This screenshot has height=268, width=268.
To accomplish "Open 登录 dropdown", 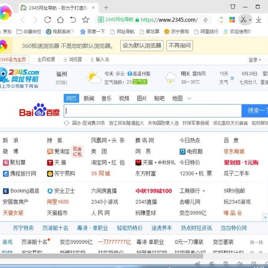I will 255,60.
